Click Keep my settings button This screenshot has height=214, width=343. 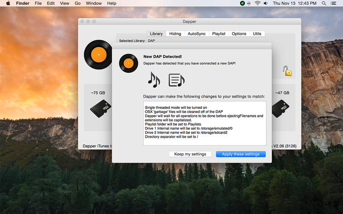[190, 154]
